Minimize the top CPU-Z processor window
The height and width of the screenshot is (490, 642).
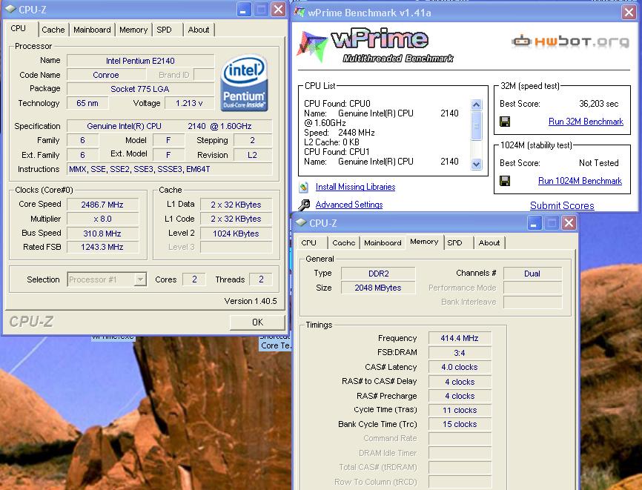pos(244,10)
